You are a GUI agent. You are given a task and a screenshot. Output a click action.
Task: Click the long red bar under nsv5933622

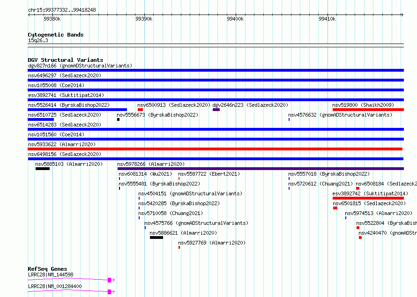click(215, 149)
